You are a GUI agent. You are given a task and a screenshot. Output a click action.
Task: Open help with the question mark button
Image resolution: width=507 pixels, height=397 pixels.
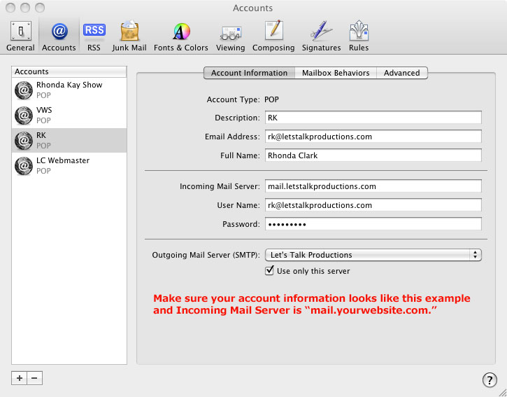click(x=490, y=380)
